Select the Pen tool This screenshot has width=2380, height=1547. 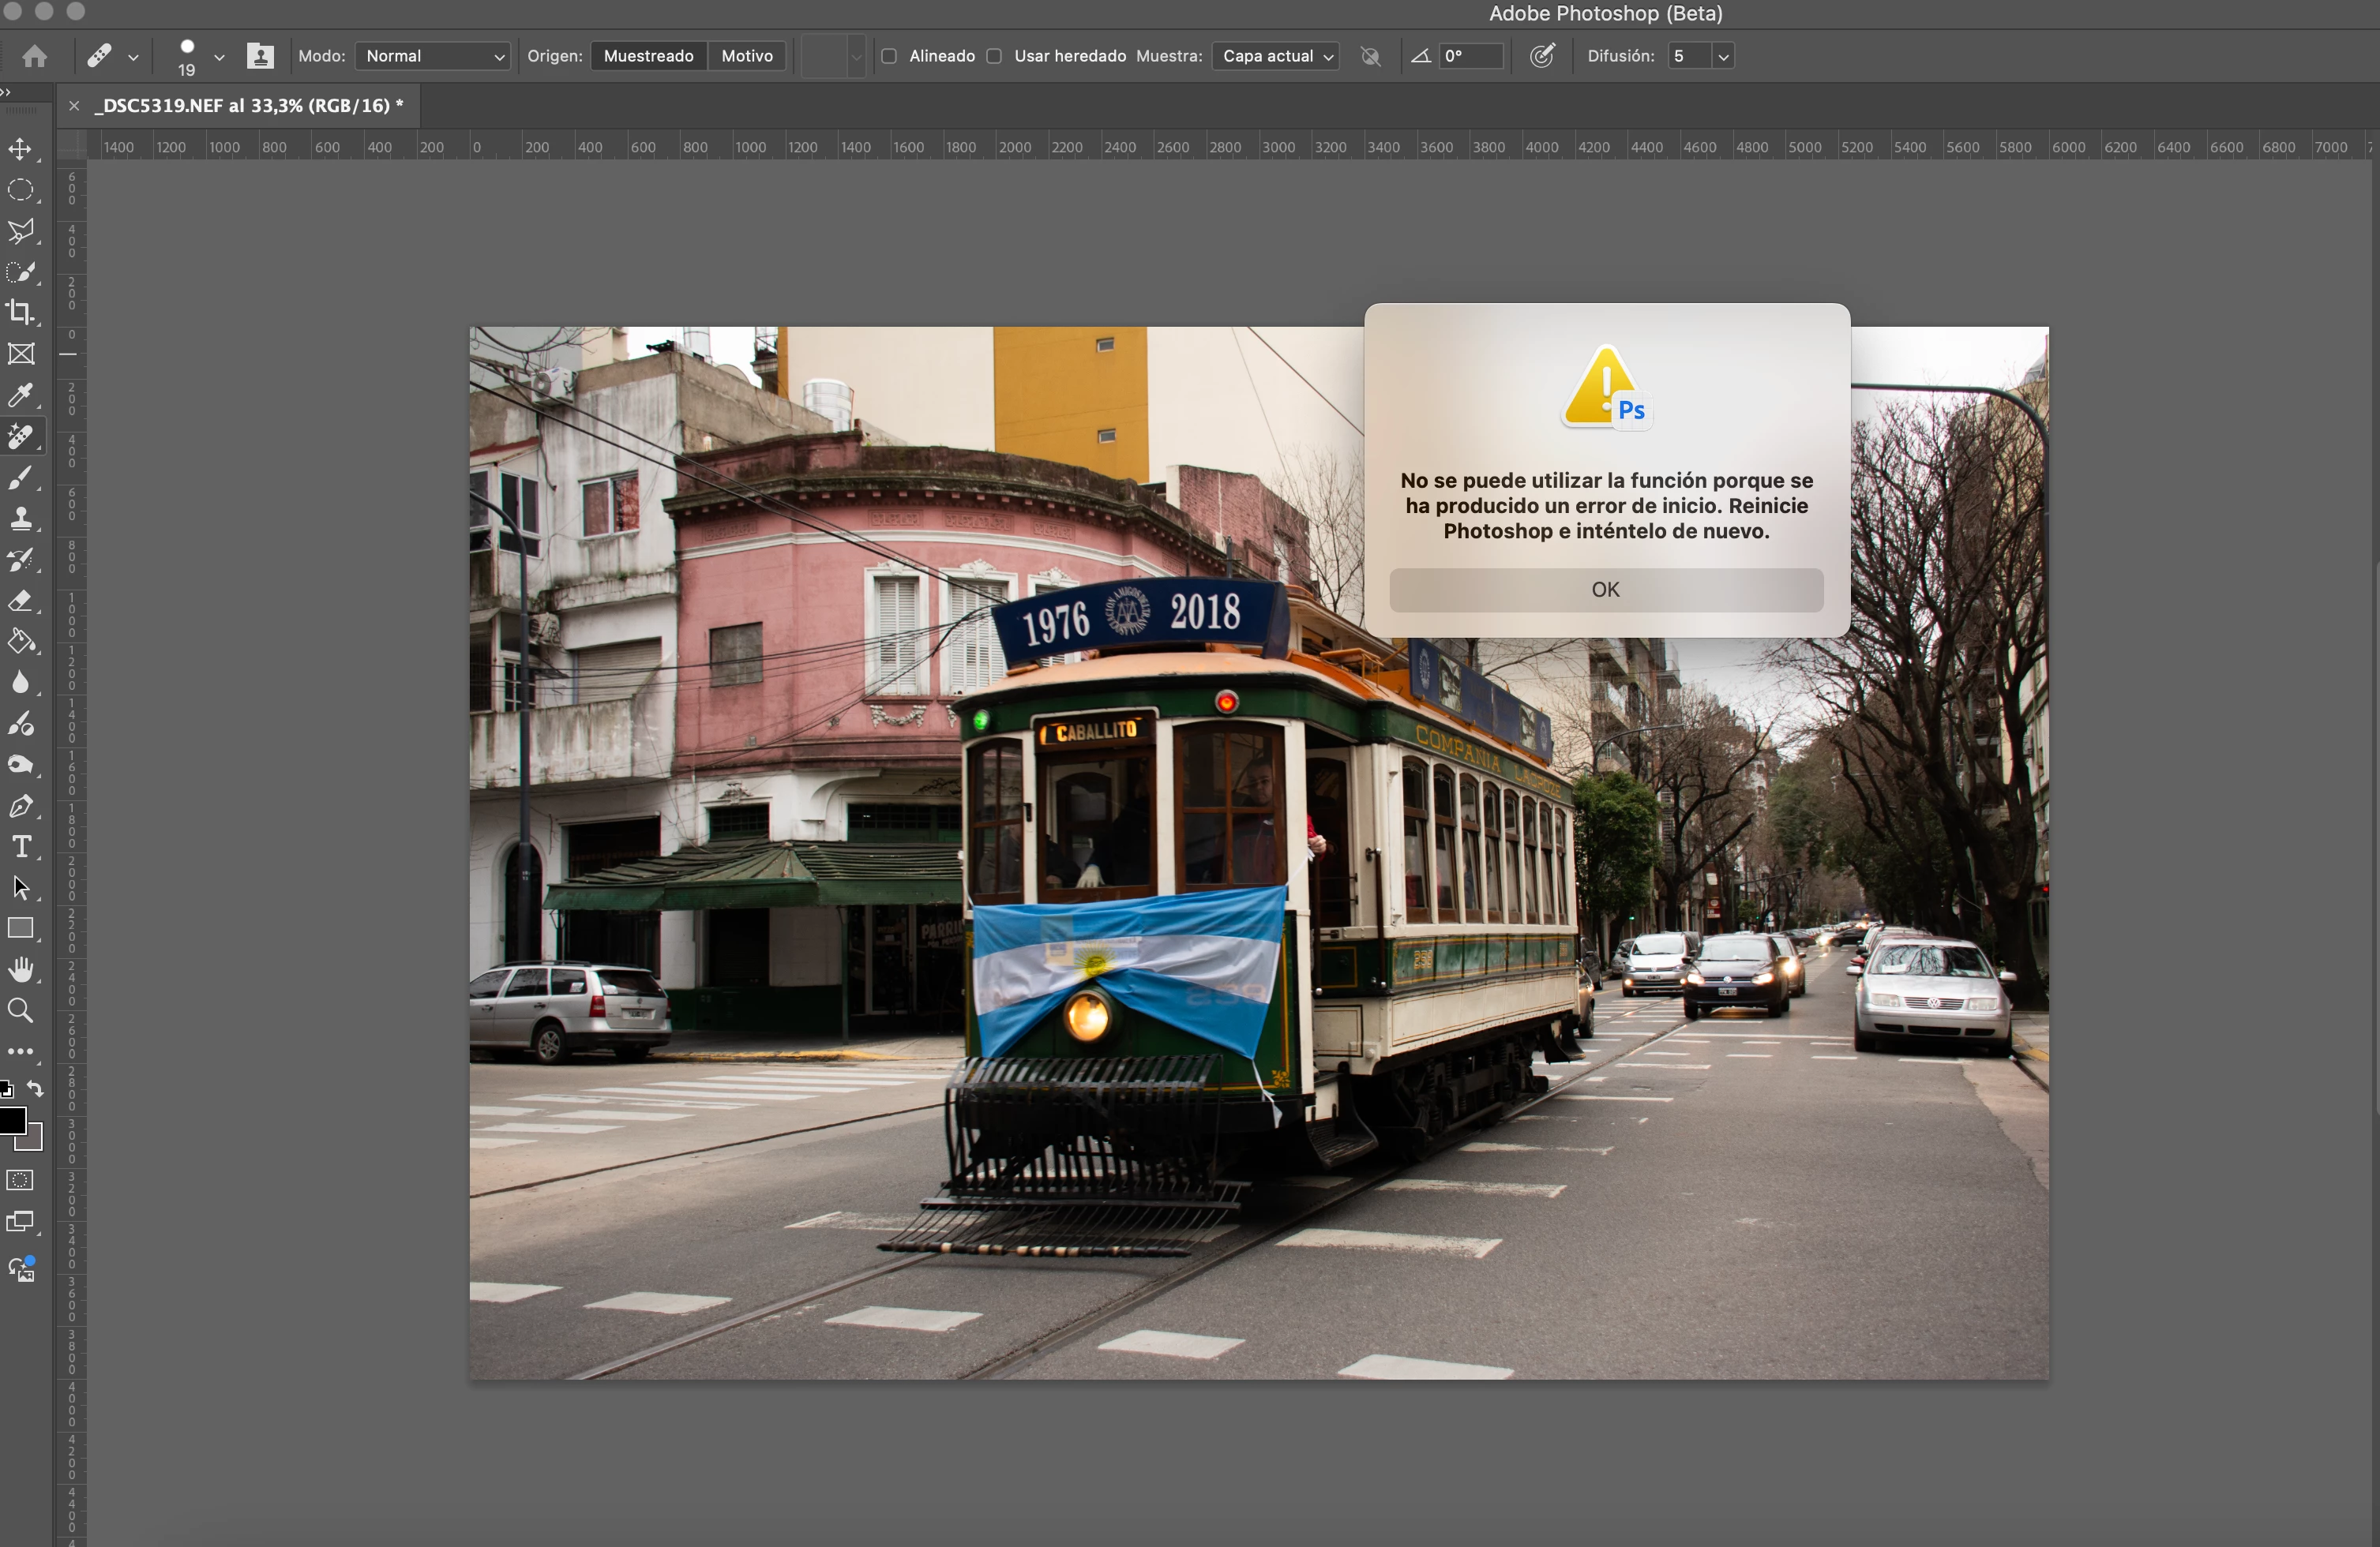20,806
